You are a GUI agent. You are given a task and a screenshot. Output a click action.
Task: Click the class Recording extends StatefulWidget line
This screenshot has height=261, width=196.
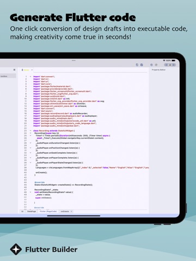(x=54, y=130)
